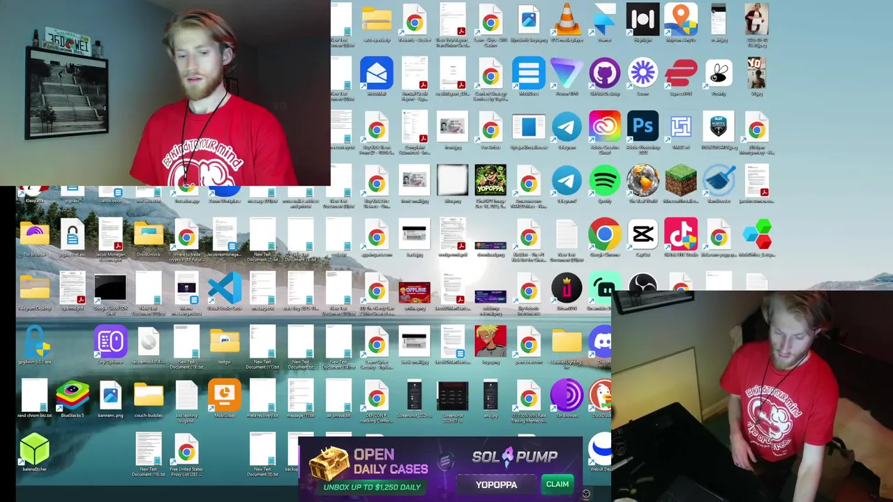Select the banner.png image file
This screenshot has height=502, width=893.
110,396
